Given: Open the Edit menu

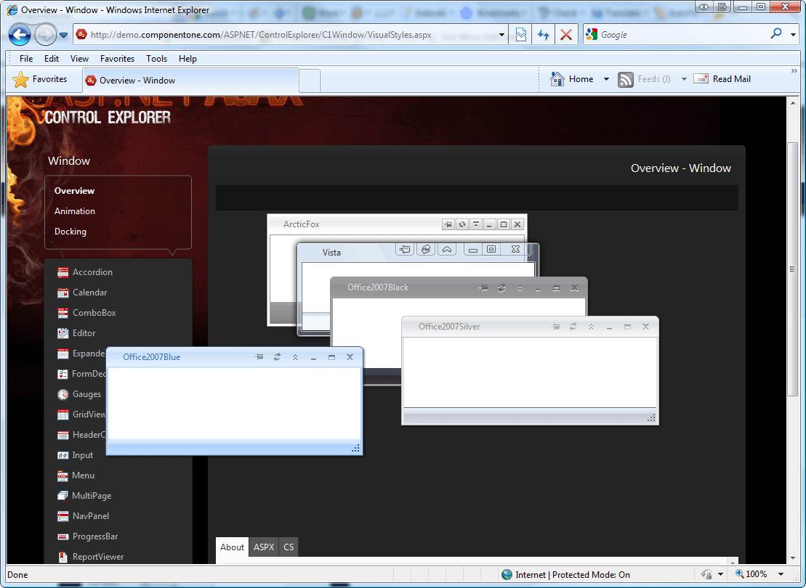Looking at the screenshot, I should click(x=52, y=59).
